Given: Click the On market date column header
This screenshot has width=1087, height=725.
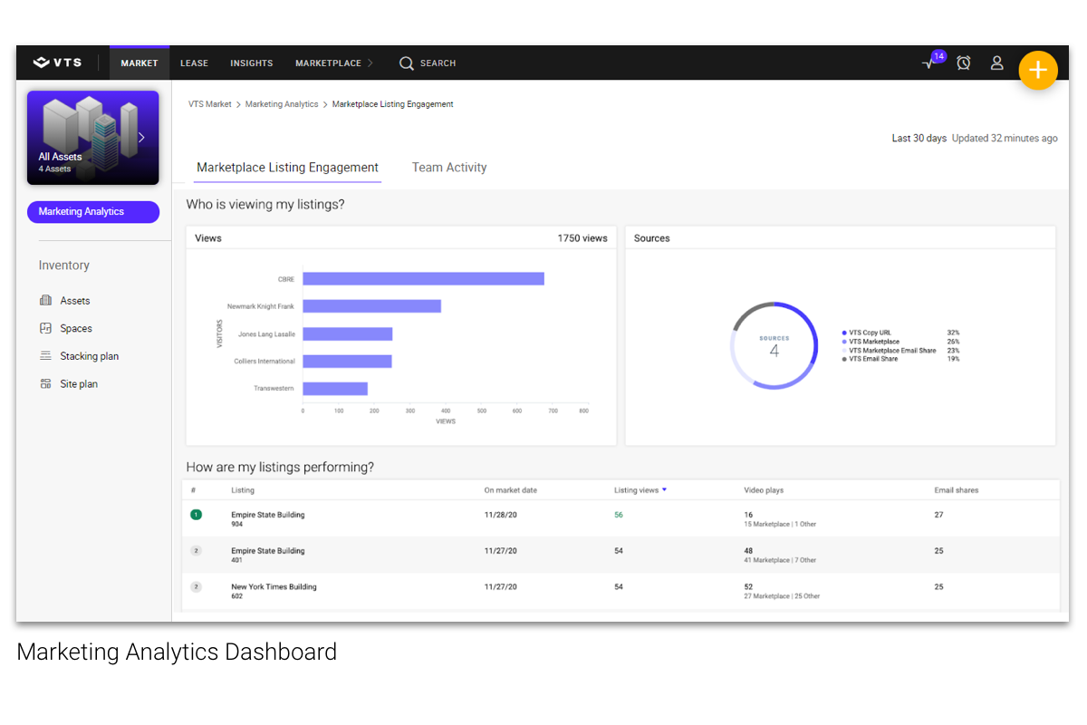Looking at the screenshot, I should [510, 490].
